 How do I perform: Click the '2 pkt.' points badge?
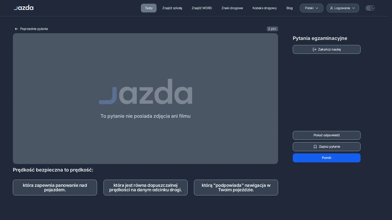tap(272, 29)
